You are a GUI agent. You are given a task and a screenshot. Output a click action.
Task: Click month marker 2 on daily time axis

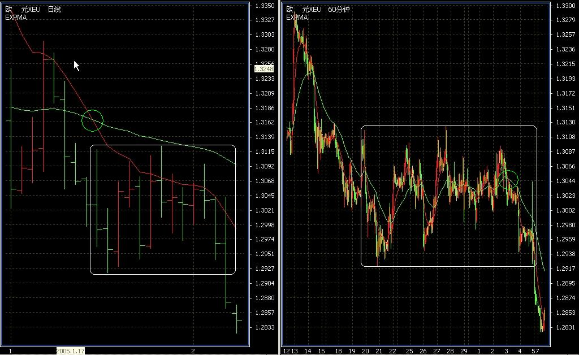tap(194, 351)
